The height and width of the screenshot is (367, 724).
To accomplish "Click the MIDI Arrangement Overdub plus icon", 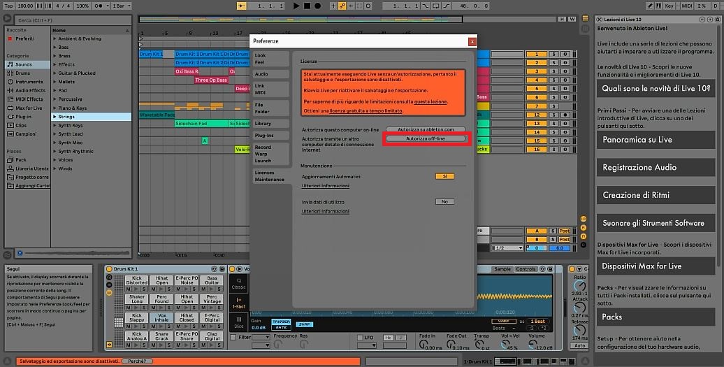I will tap(333, 6).
